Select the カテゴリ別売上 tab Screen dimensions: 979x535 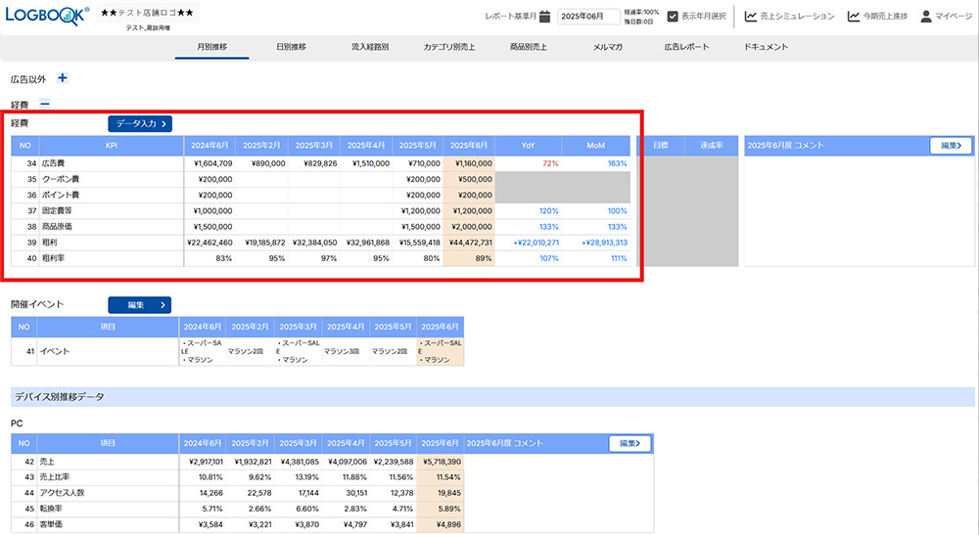[x=449, y=47]
